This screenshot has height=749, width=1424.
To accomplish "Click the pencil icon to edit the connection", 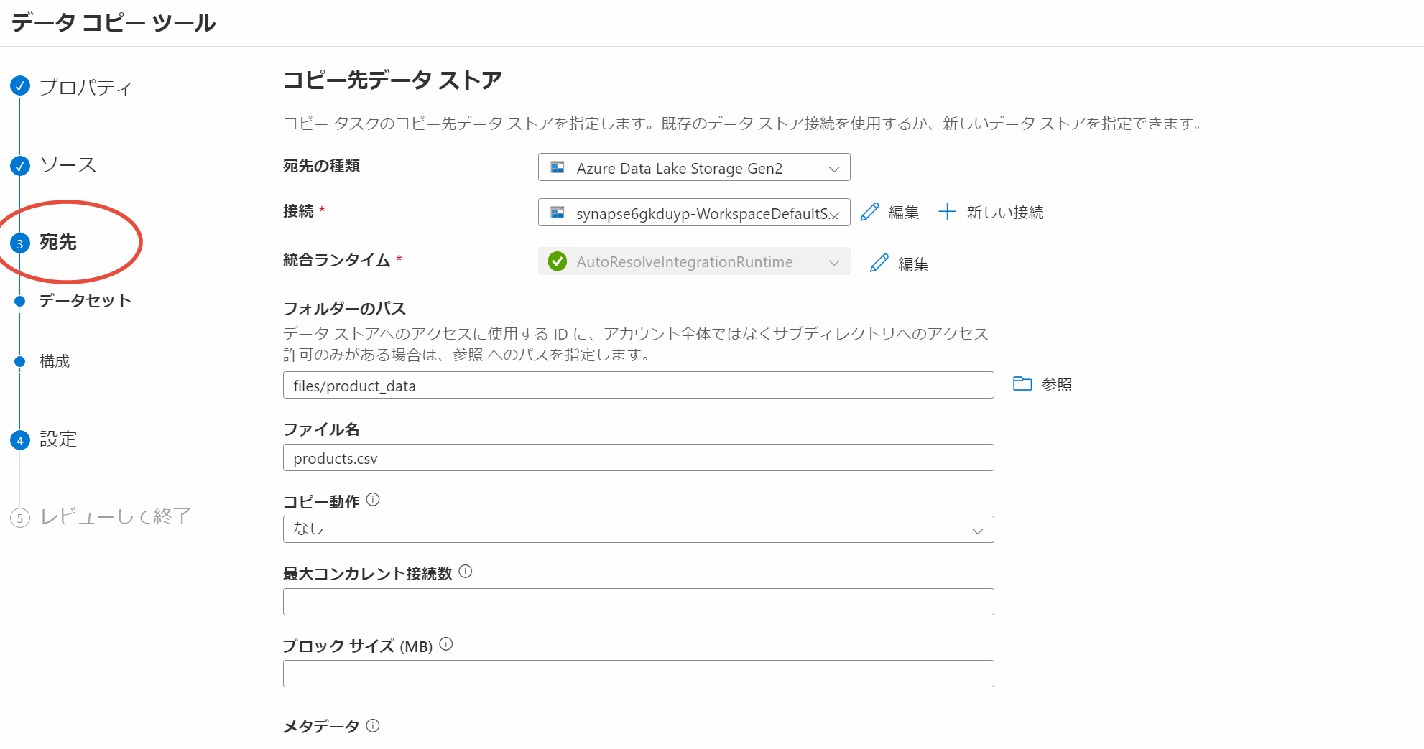I will coord(870,211).
